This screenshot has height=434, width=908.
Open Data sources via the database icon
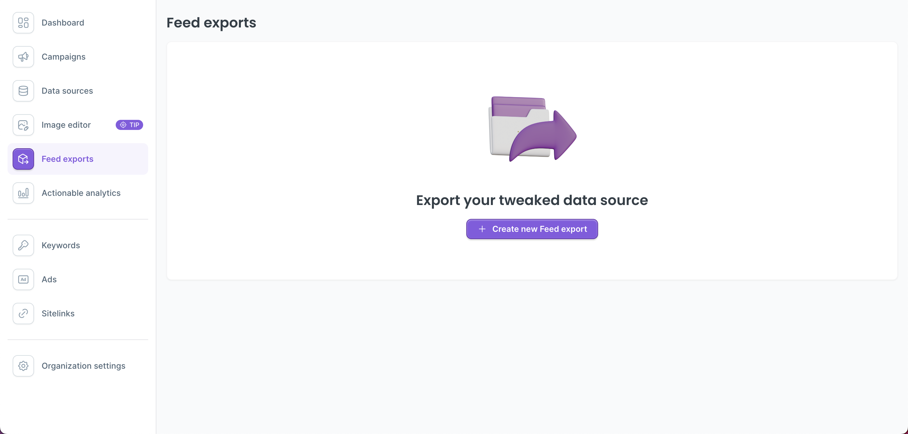(23, 91)
